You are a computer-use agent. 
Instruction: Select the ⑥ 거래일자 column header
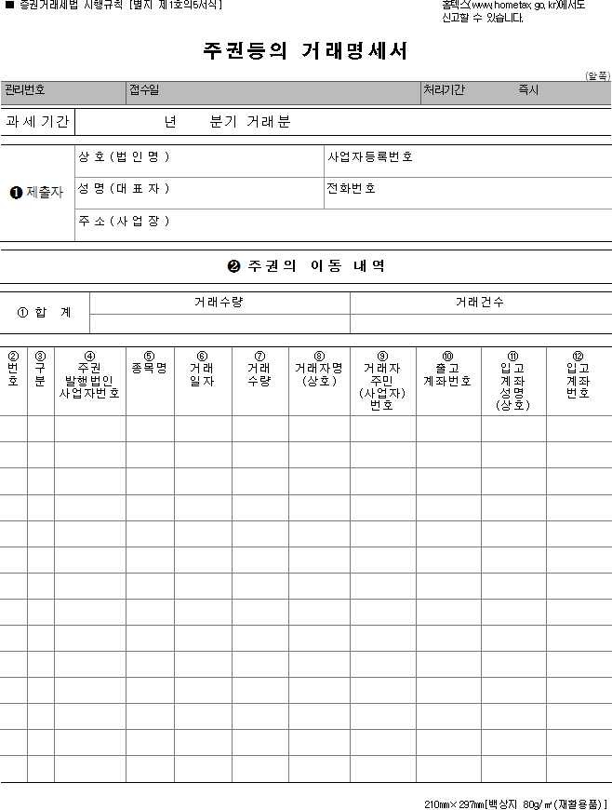point(203,381)
